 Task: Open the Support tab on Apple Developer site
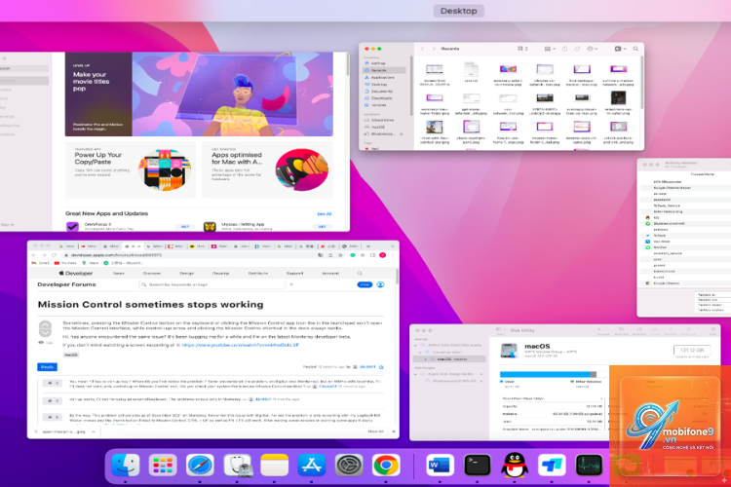(x=294, y=273)
